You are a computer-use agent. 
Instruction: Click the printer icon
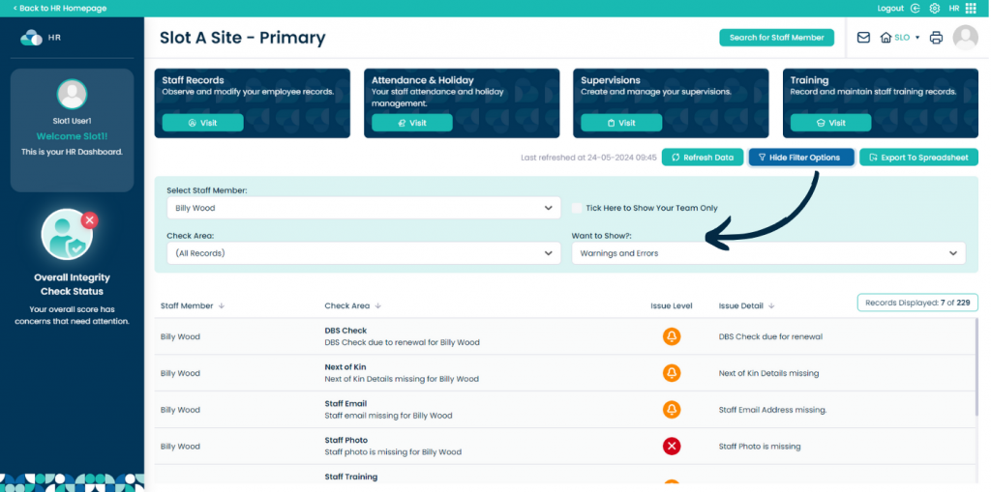point(936,38)
